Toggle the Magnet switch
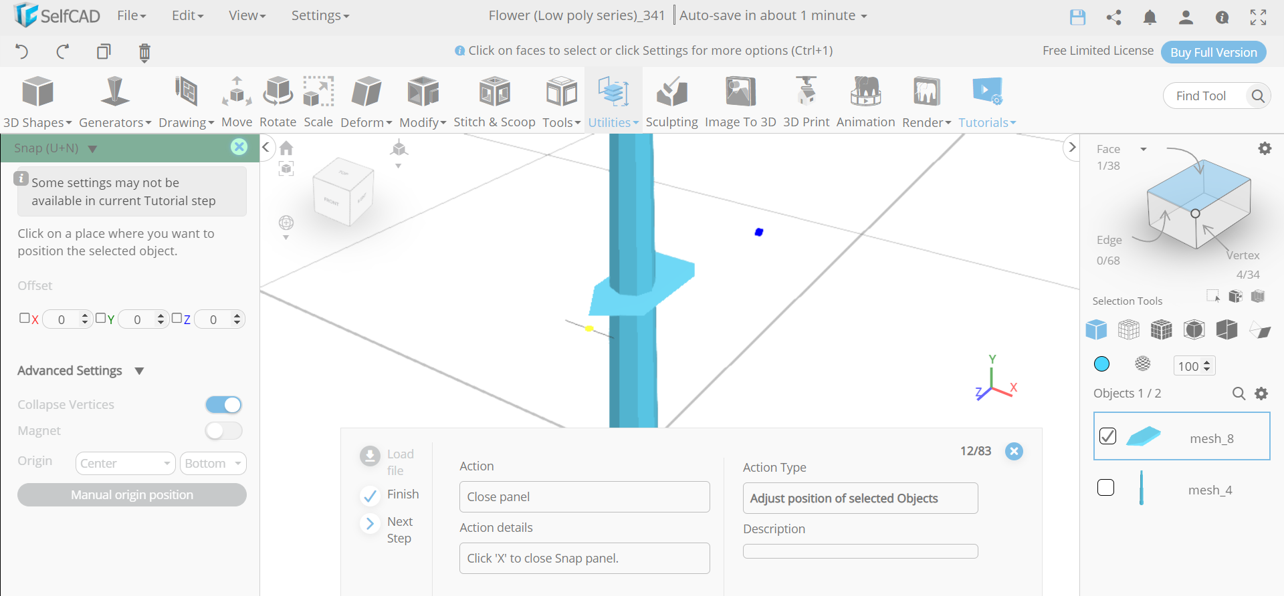Image resolution: width=1284 pixels, height=596 pixels. [x=223, y=431]
